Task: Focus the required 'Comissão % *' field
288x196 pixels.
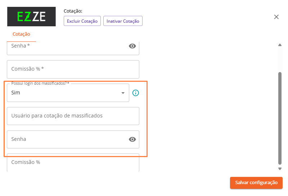Action: pyautogui.click(x=73, y=69)
